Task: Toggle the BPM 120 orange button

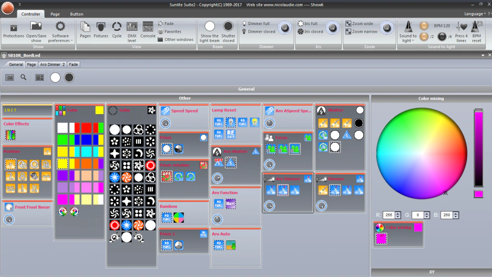Action: (424, 26)
